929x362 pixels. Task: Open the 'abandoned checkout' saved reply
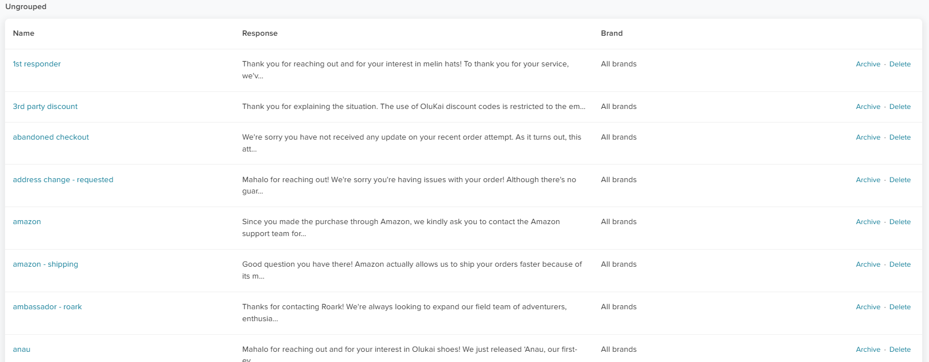click(51, 137)
